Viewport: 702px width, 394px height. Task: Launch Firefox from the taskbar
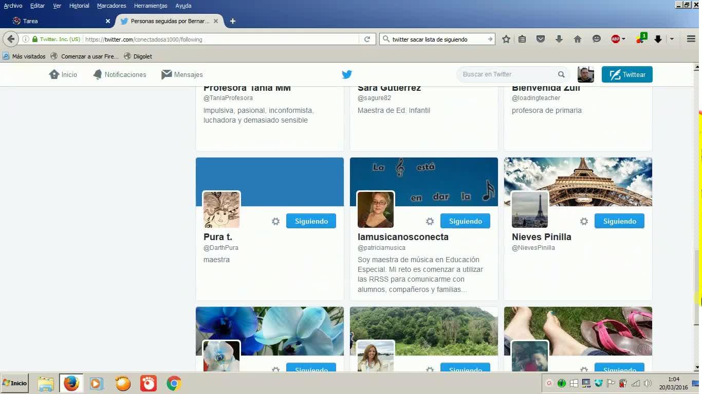pos(71,383)
